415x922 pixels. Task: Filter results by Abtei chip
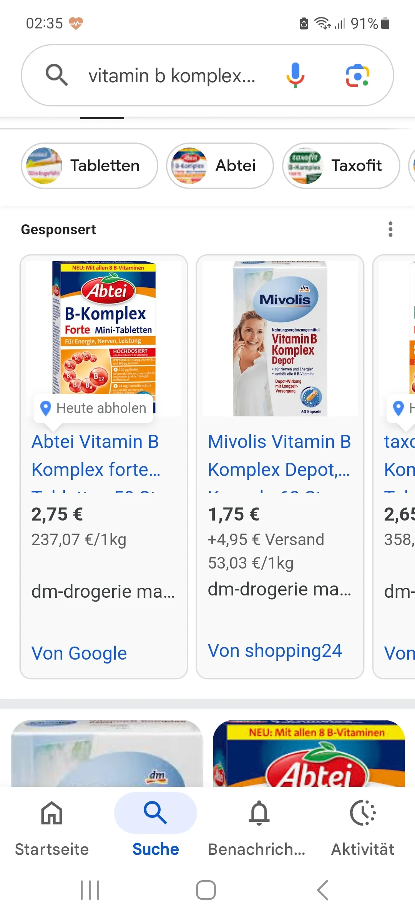[220, 166]
